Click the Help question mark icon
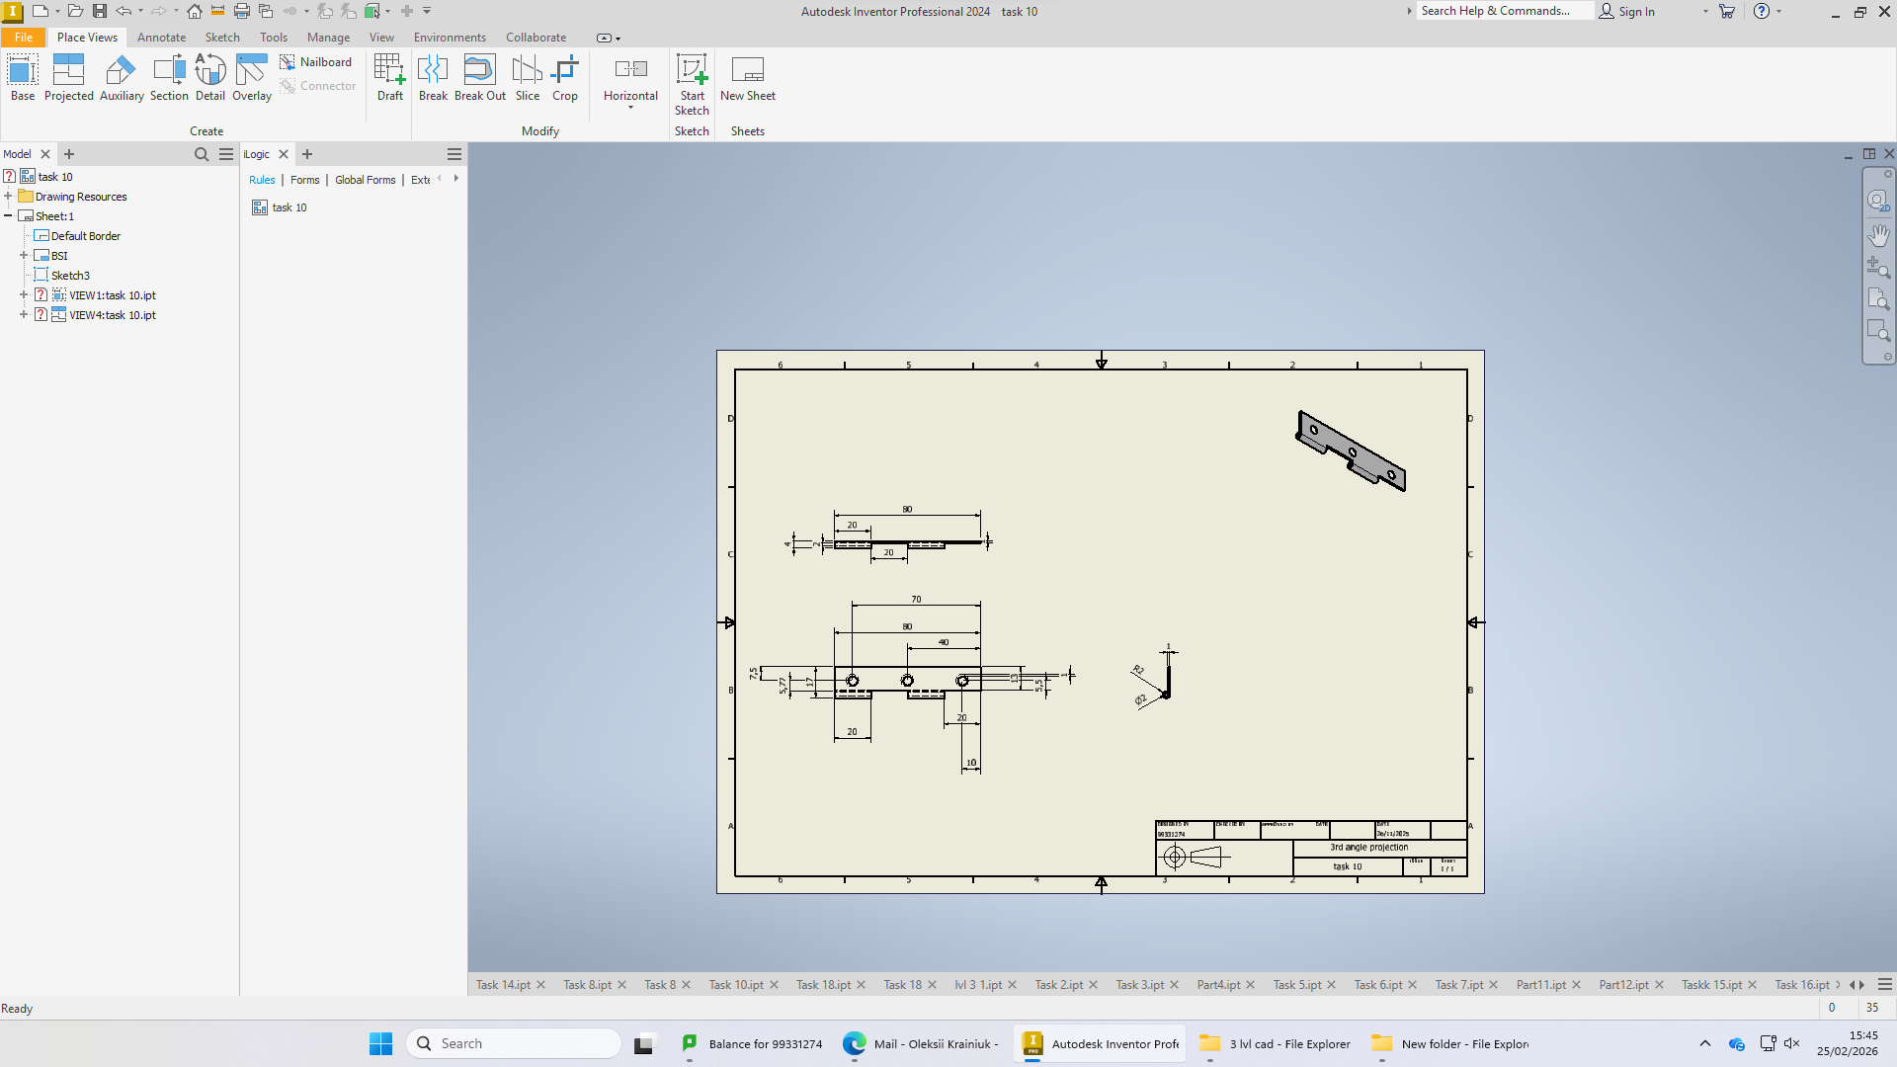This screenshot has height=1067, width=1897. pos(1762,11)
